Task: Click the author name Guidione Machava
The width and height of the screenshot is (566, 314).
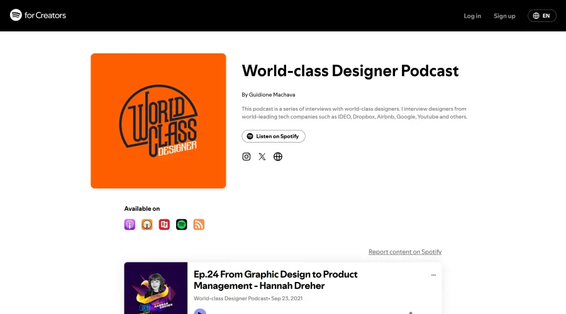Action: pyautogui.click(x=272, y=95)
